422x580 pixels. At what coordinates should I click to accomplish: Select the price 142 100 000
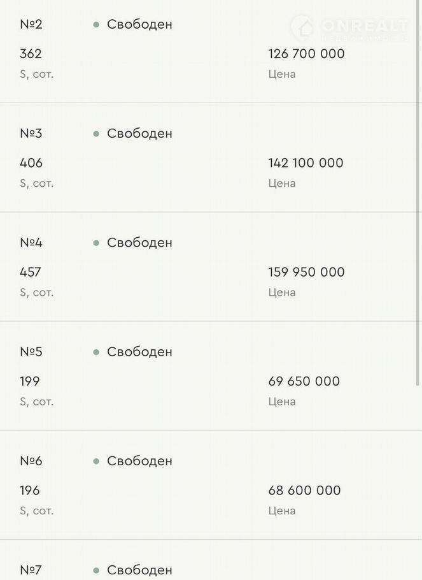[x=306, y=163]
